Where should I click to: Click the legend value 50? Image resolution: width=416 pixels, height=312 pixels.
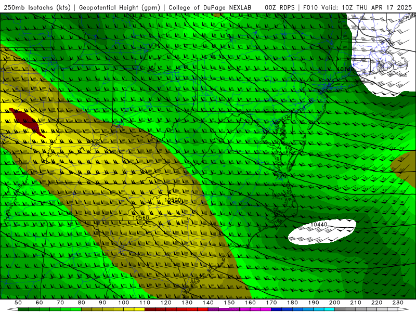click(x=18, y=303)
